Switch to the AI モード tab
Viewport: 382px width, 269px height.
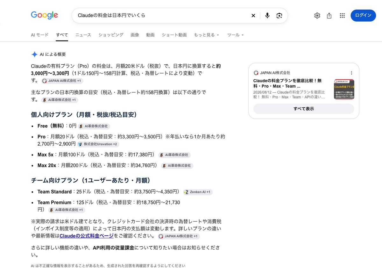[x=40, y=35]
